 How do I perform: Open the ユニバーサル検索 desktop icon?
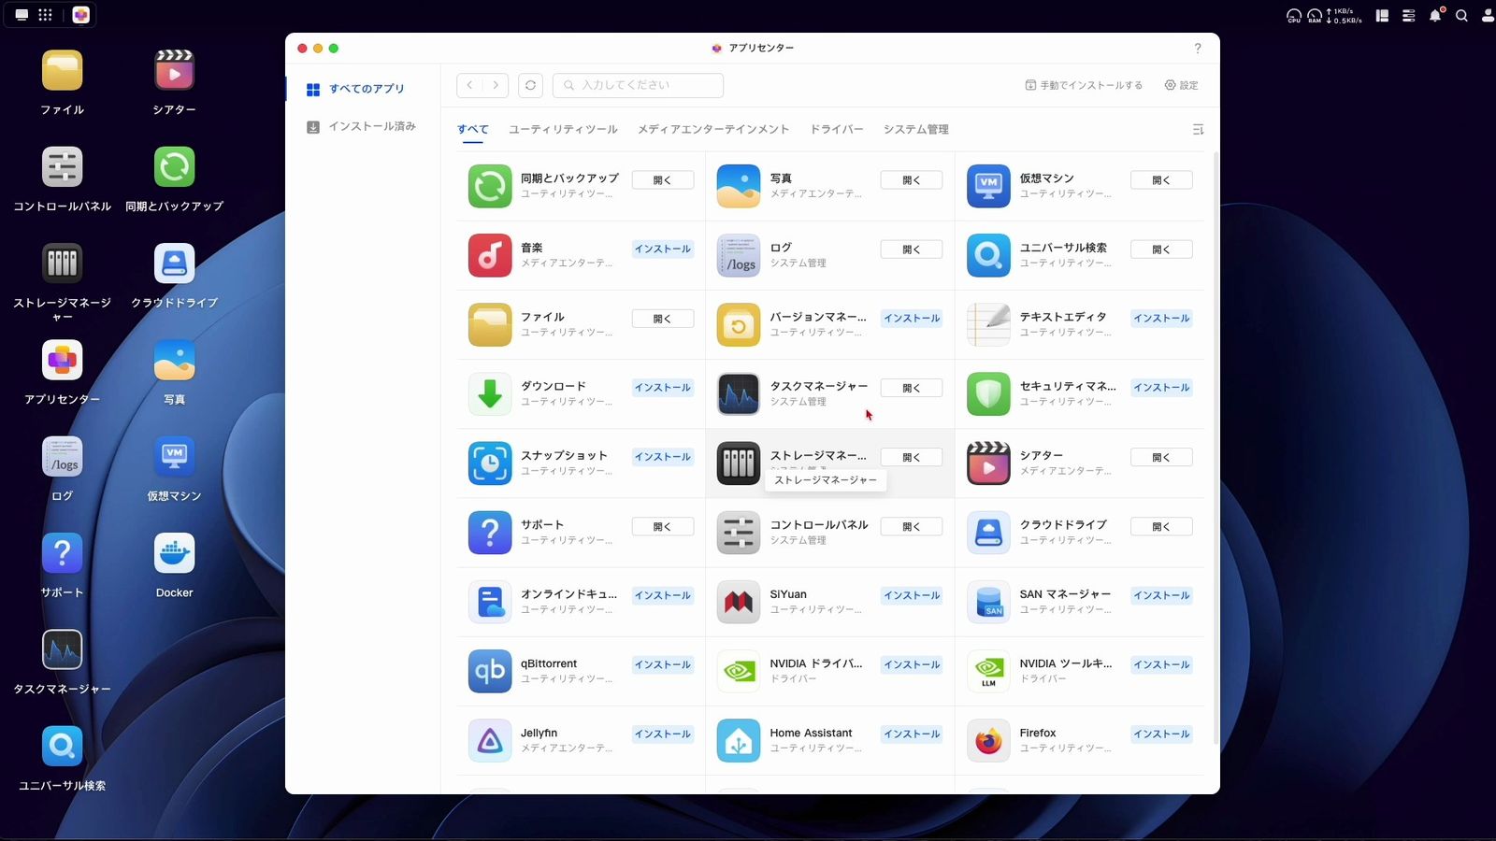(62, 747)
